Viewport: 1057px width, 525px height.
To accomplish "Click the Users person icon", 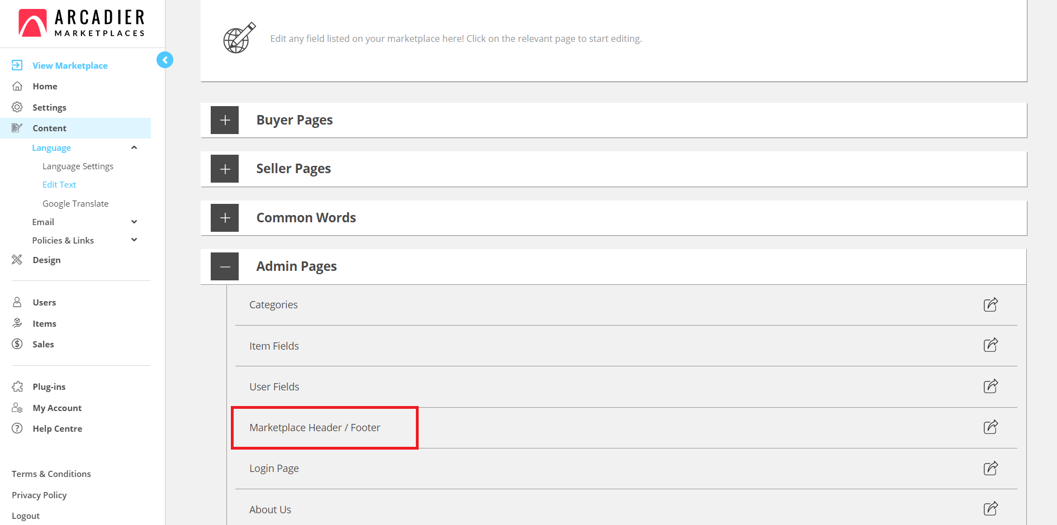I will tap(17, 302).
